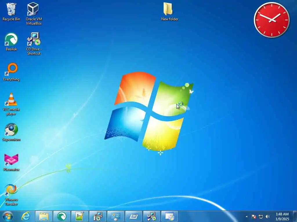This screenshot has height=222, width=297.
Task: Select the Everything search shortcut
Action: tap(11, 72)
